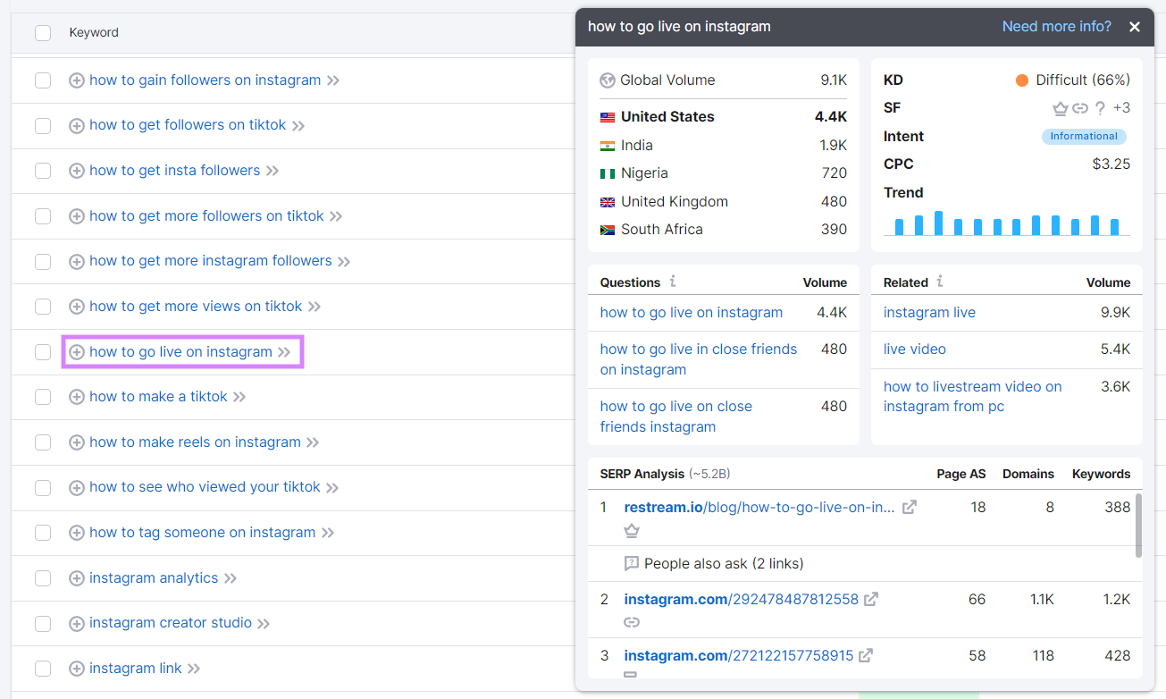Select the checkbox beside 'how to get followers on tiktok'

click(x=42, y=125)
